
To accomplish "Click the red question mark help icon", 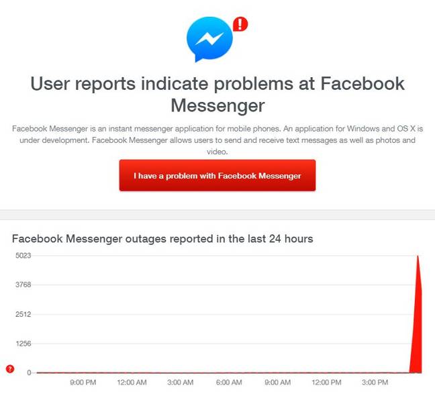I will [10, 368].
